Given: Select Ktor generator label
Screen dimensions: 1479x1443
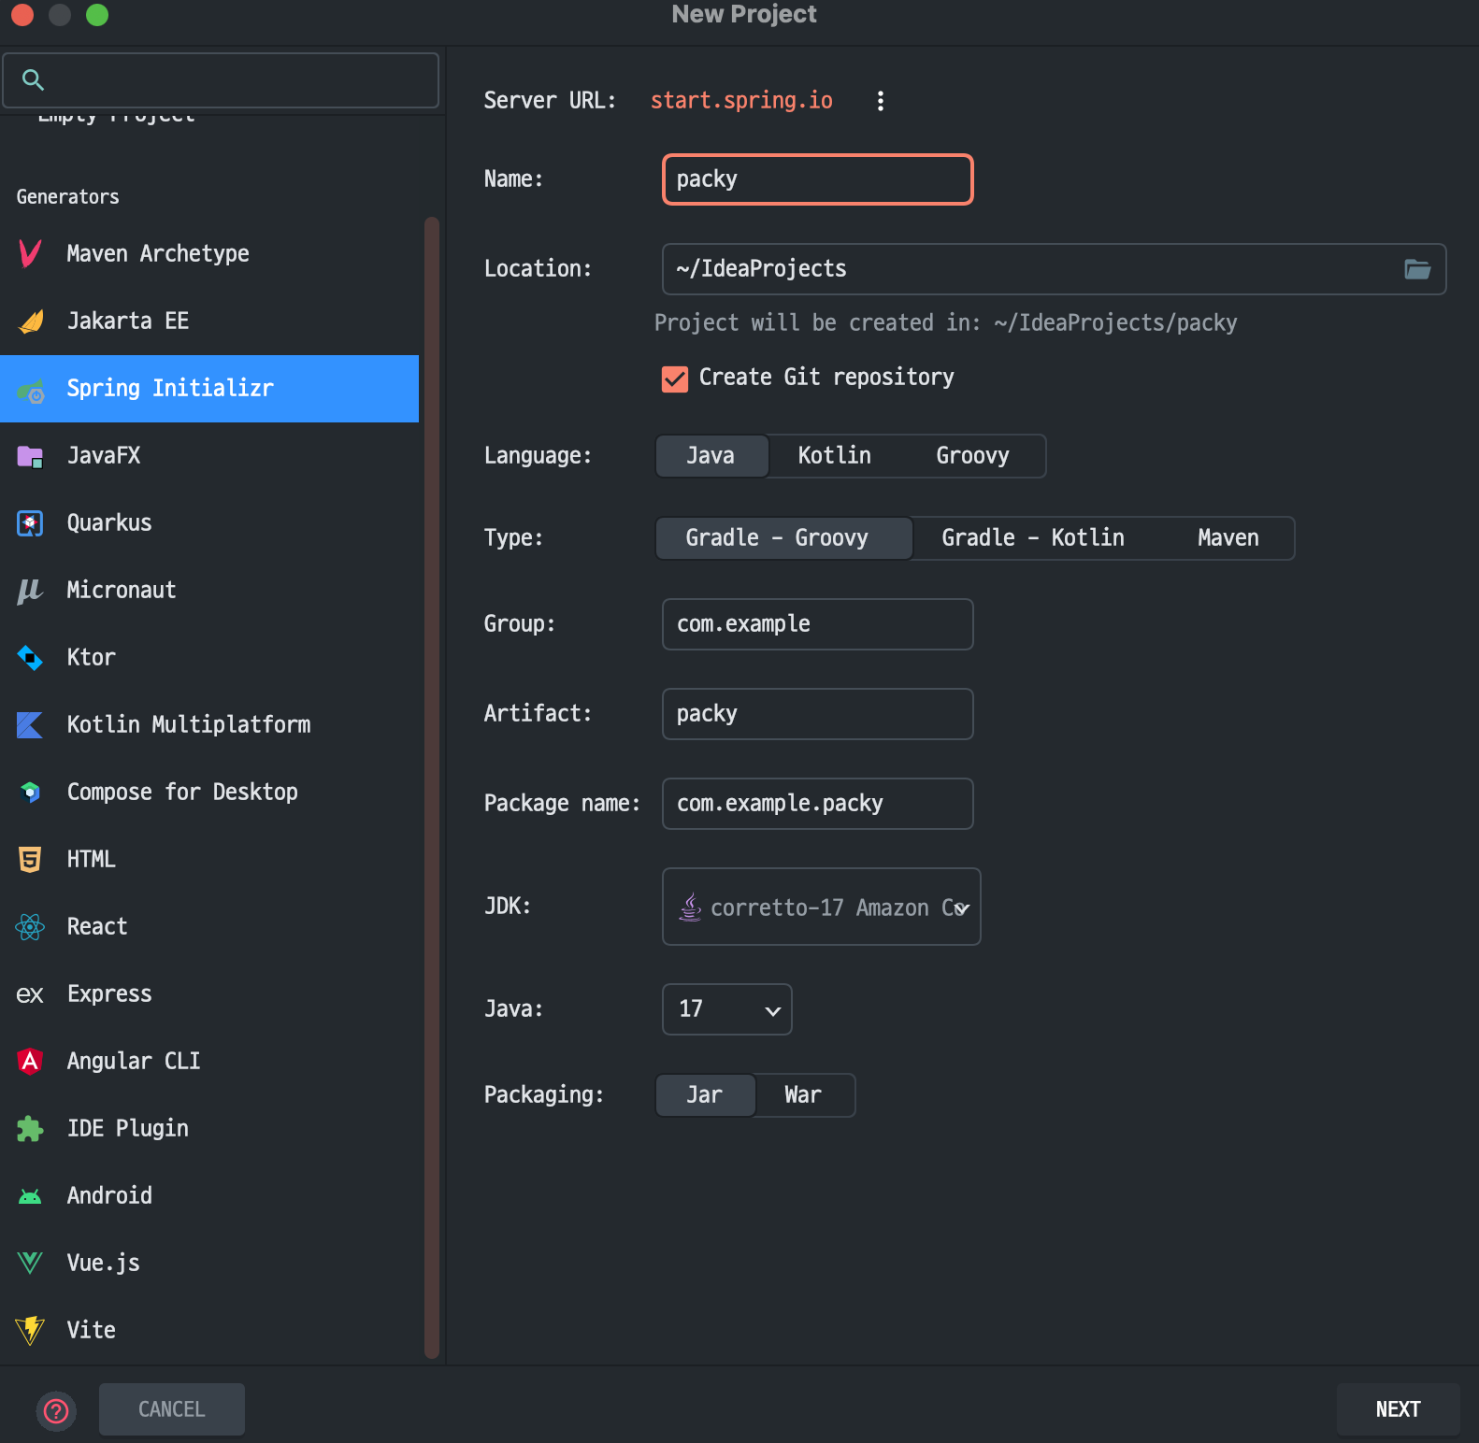Looking at the screenshot, I should [92, 658].
